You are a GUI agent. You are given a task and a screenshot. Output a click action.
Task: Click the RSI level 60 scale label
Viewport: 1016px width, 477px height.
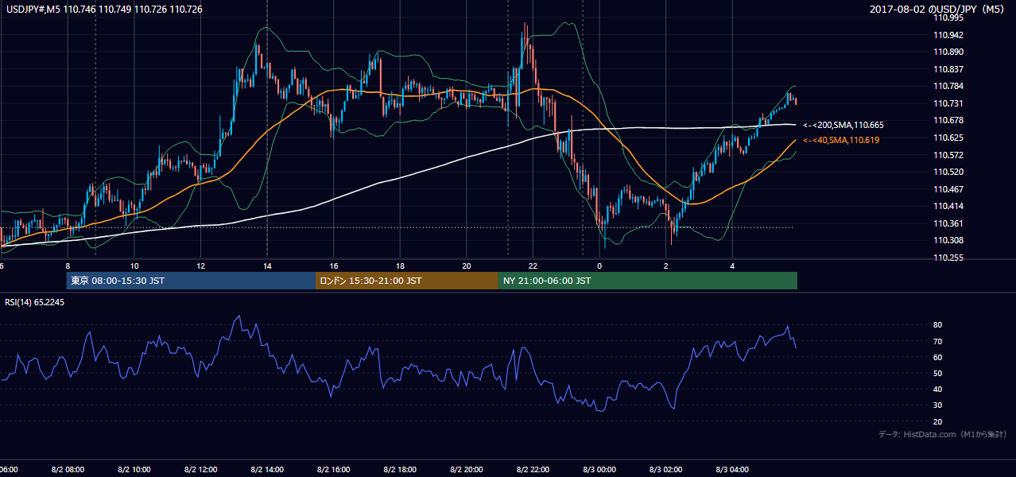[x=938, y=357]
